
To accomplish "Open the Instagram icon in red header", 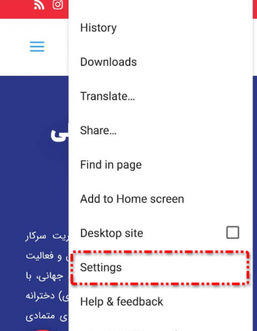I will pos(58,4).
